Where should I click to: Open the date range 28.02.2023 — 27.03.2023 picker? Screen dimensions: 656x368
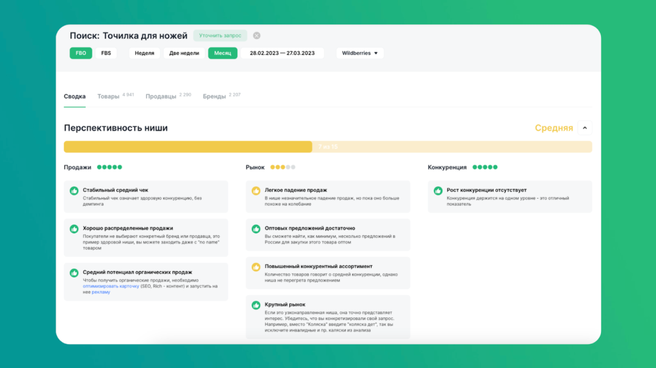point(282,53)
